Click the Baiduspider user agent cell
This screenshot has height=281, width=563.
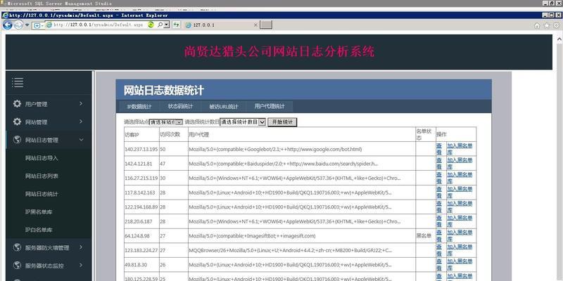tap(302, 163)
